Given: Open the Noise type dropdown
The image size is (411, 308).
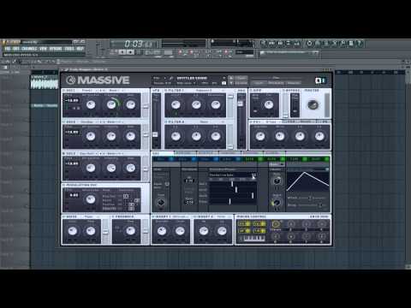Looking at the screenshot, I should point(92,216).
